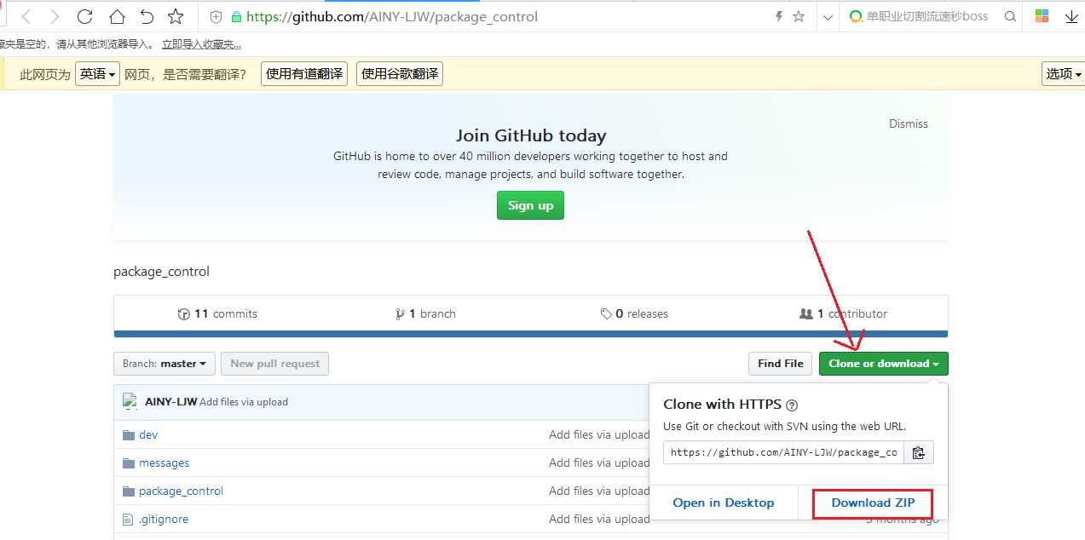1085x540 pixels.
Task: Click the clone URL text field
Action: [x=782, y=452]
